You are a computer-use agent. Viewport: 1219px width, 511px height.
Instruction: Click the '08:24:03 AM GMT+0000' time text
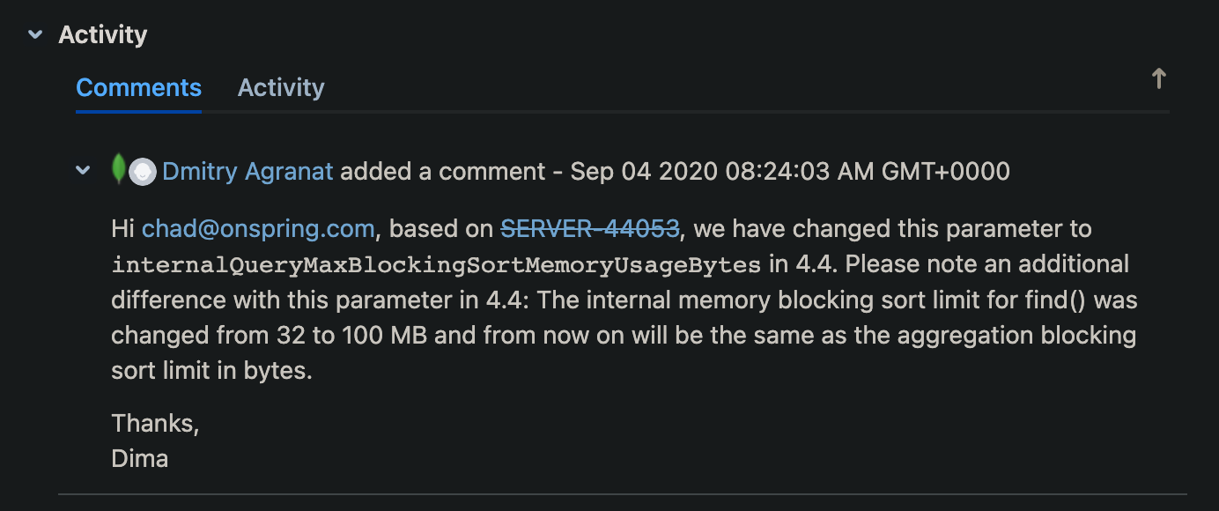[x=868, y=171]
